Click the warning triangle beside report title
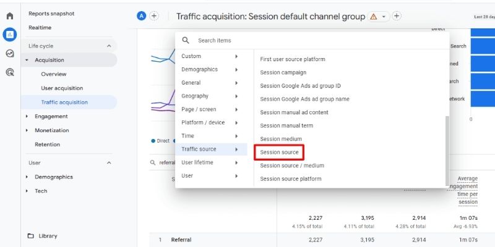 click(373, 17)
